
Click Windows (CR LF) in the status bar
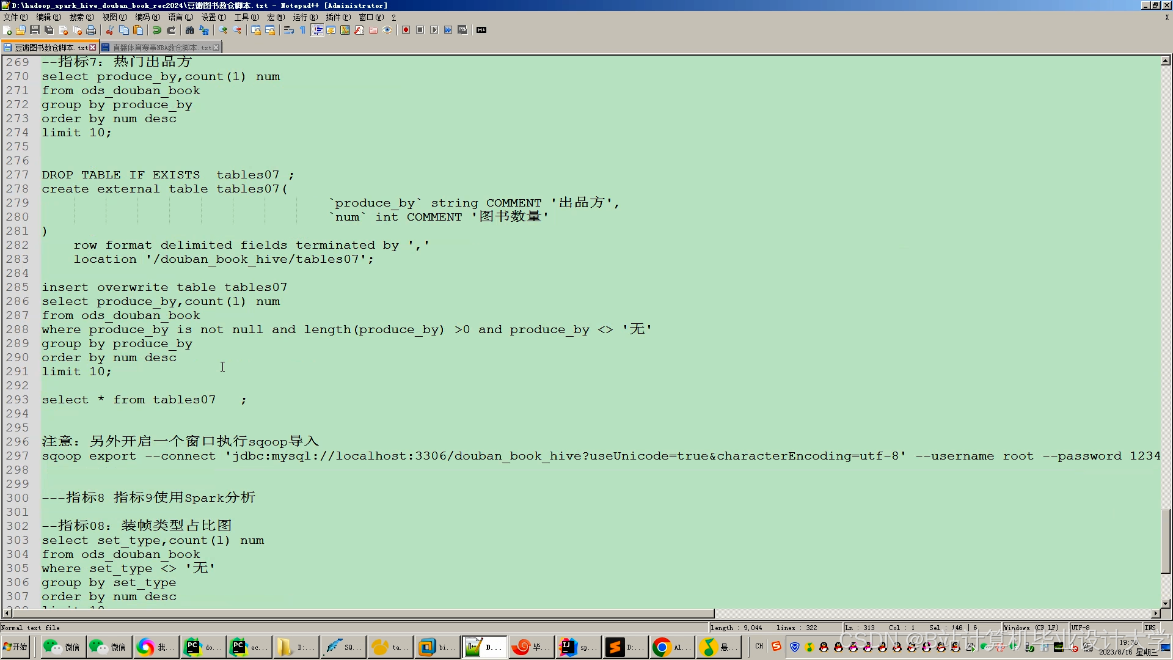1032,628
